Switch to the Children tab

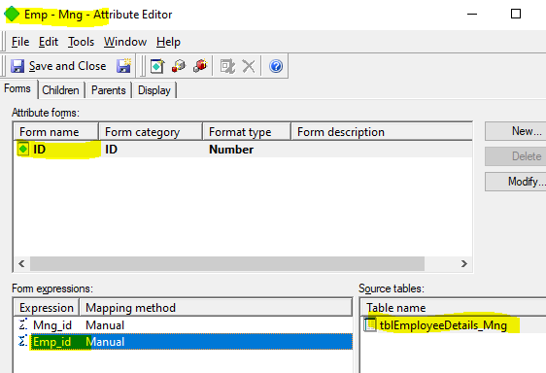(60, 90)
